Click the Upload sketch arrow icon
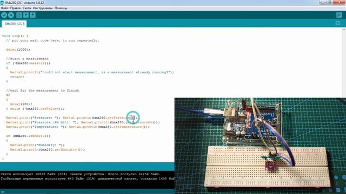The image size is (346, 194). 11,15
